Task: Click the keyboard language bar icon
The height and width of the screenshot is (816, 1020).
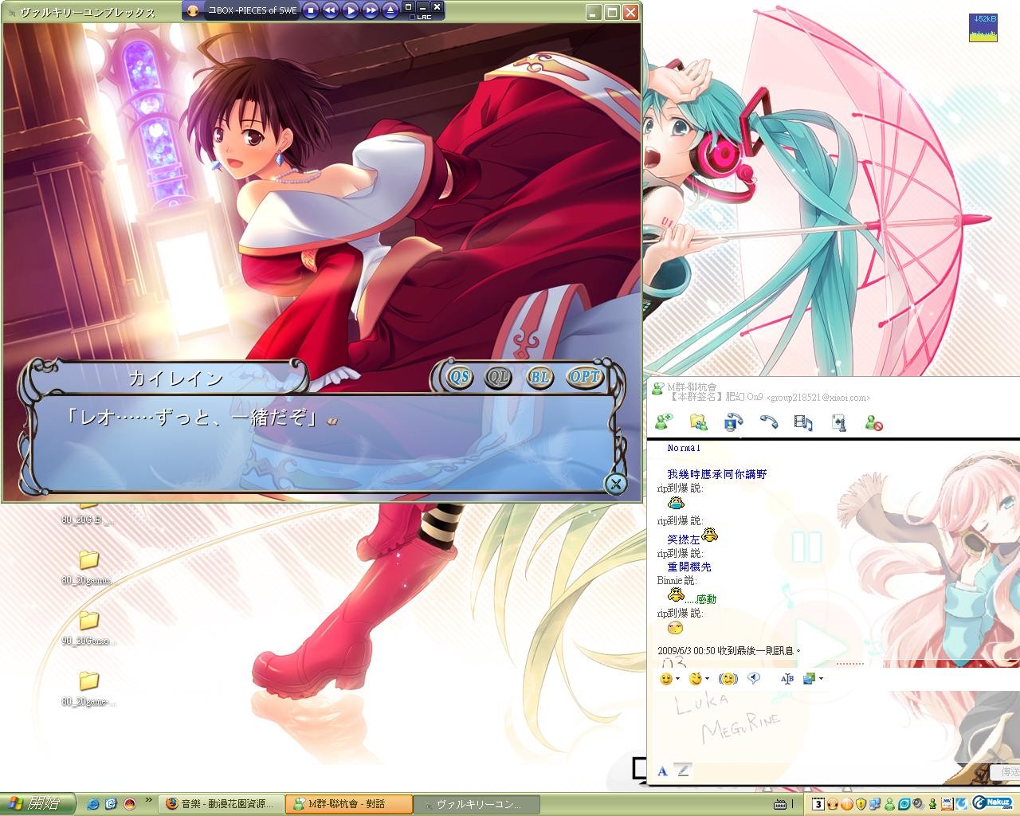Action: click(779, 804)
